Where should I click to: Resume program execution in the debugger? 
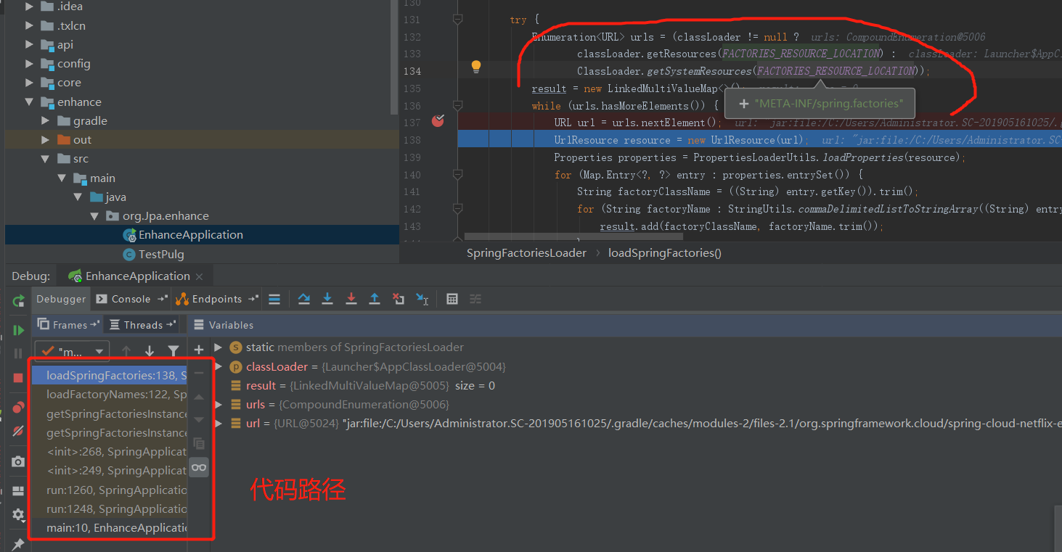tap(18, 330)
